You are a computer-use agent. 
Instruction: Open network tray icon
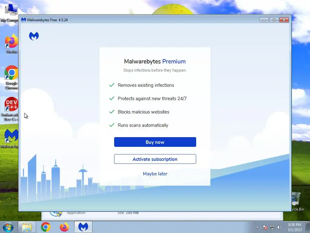(x=272, y=227)
